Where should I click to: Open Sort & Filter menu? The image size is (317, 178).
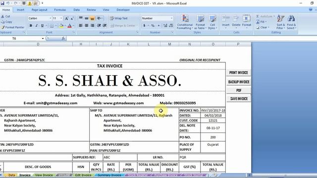click(x=281, y=22)
